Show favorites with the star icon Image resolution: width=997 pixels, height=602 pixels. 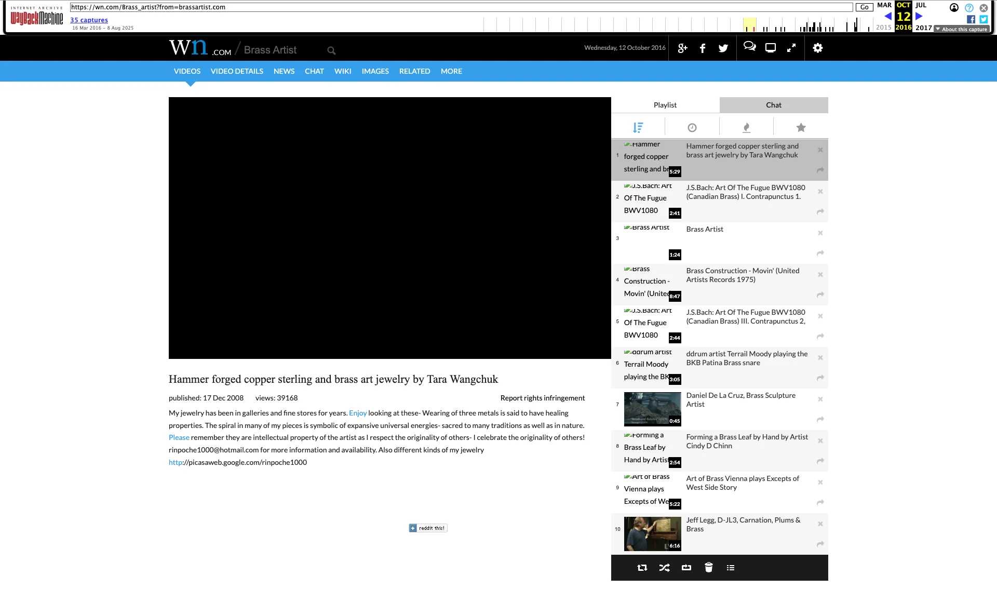(801, 127)
